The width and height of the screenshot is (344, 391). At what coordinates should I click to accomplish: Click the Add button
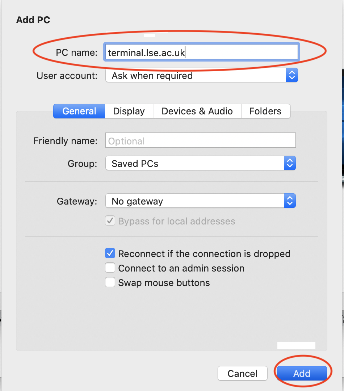302,373
